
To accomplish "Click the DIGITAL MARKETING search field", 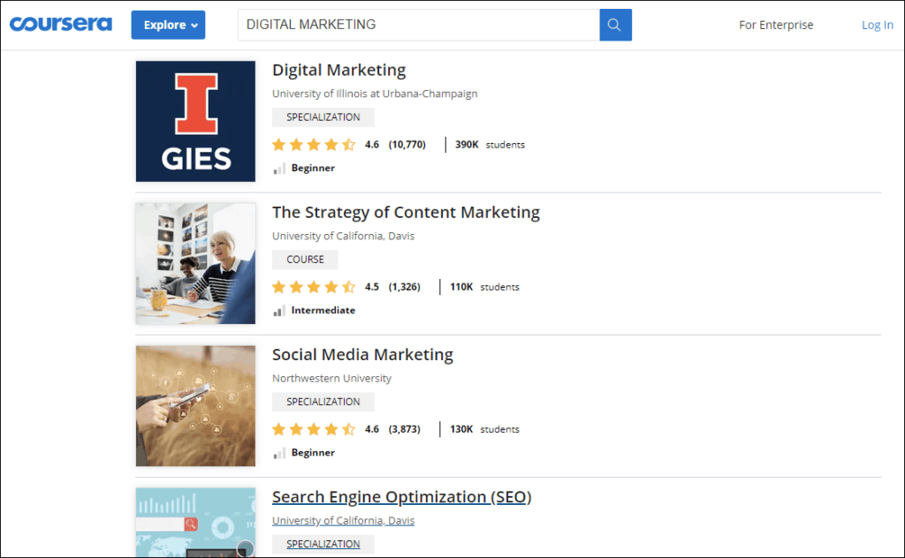I will tap(418, 25).
